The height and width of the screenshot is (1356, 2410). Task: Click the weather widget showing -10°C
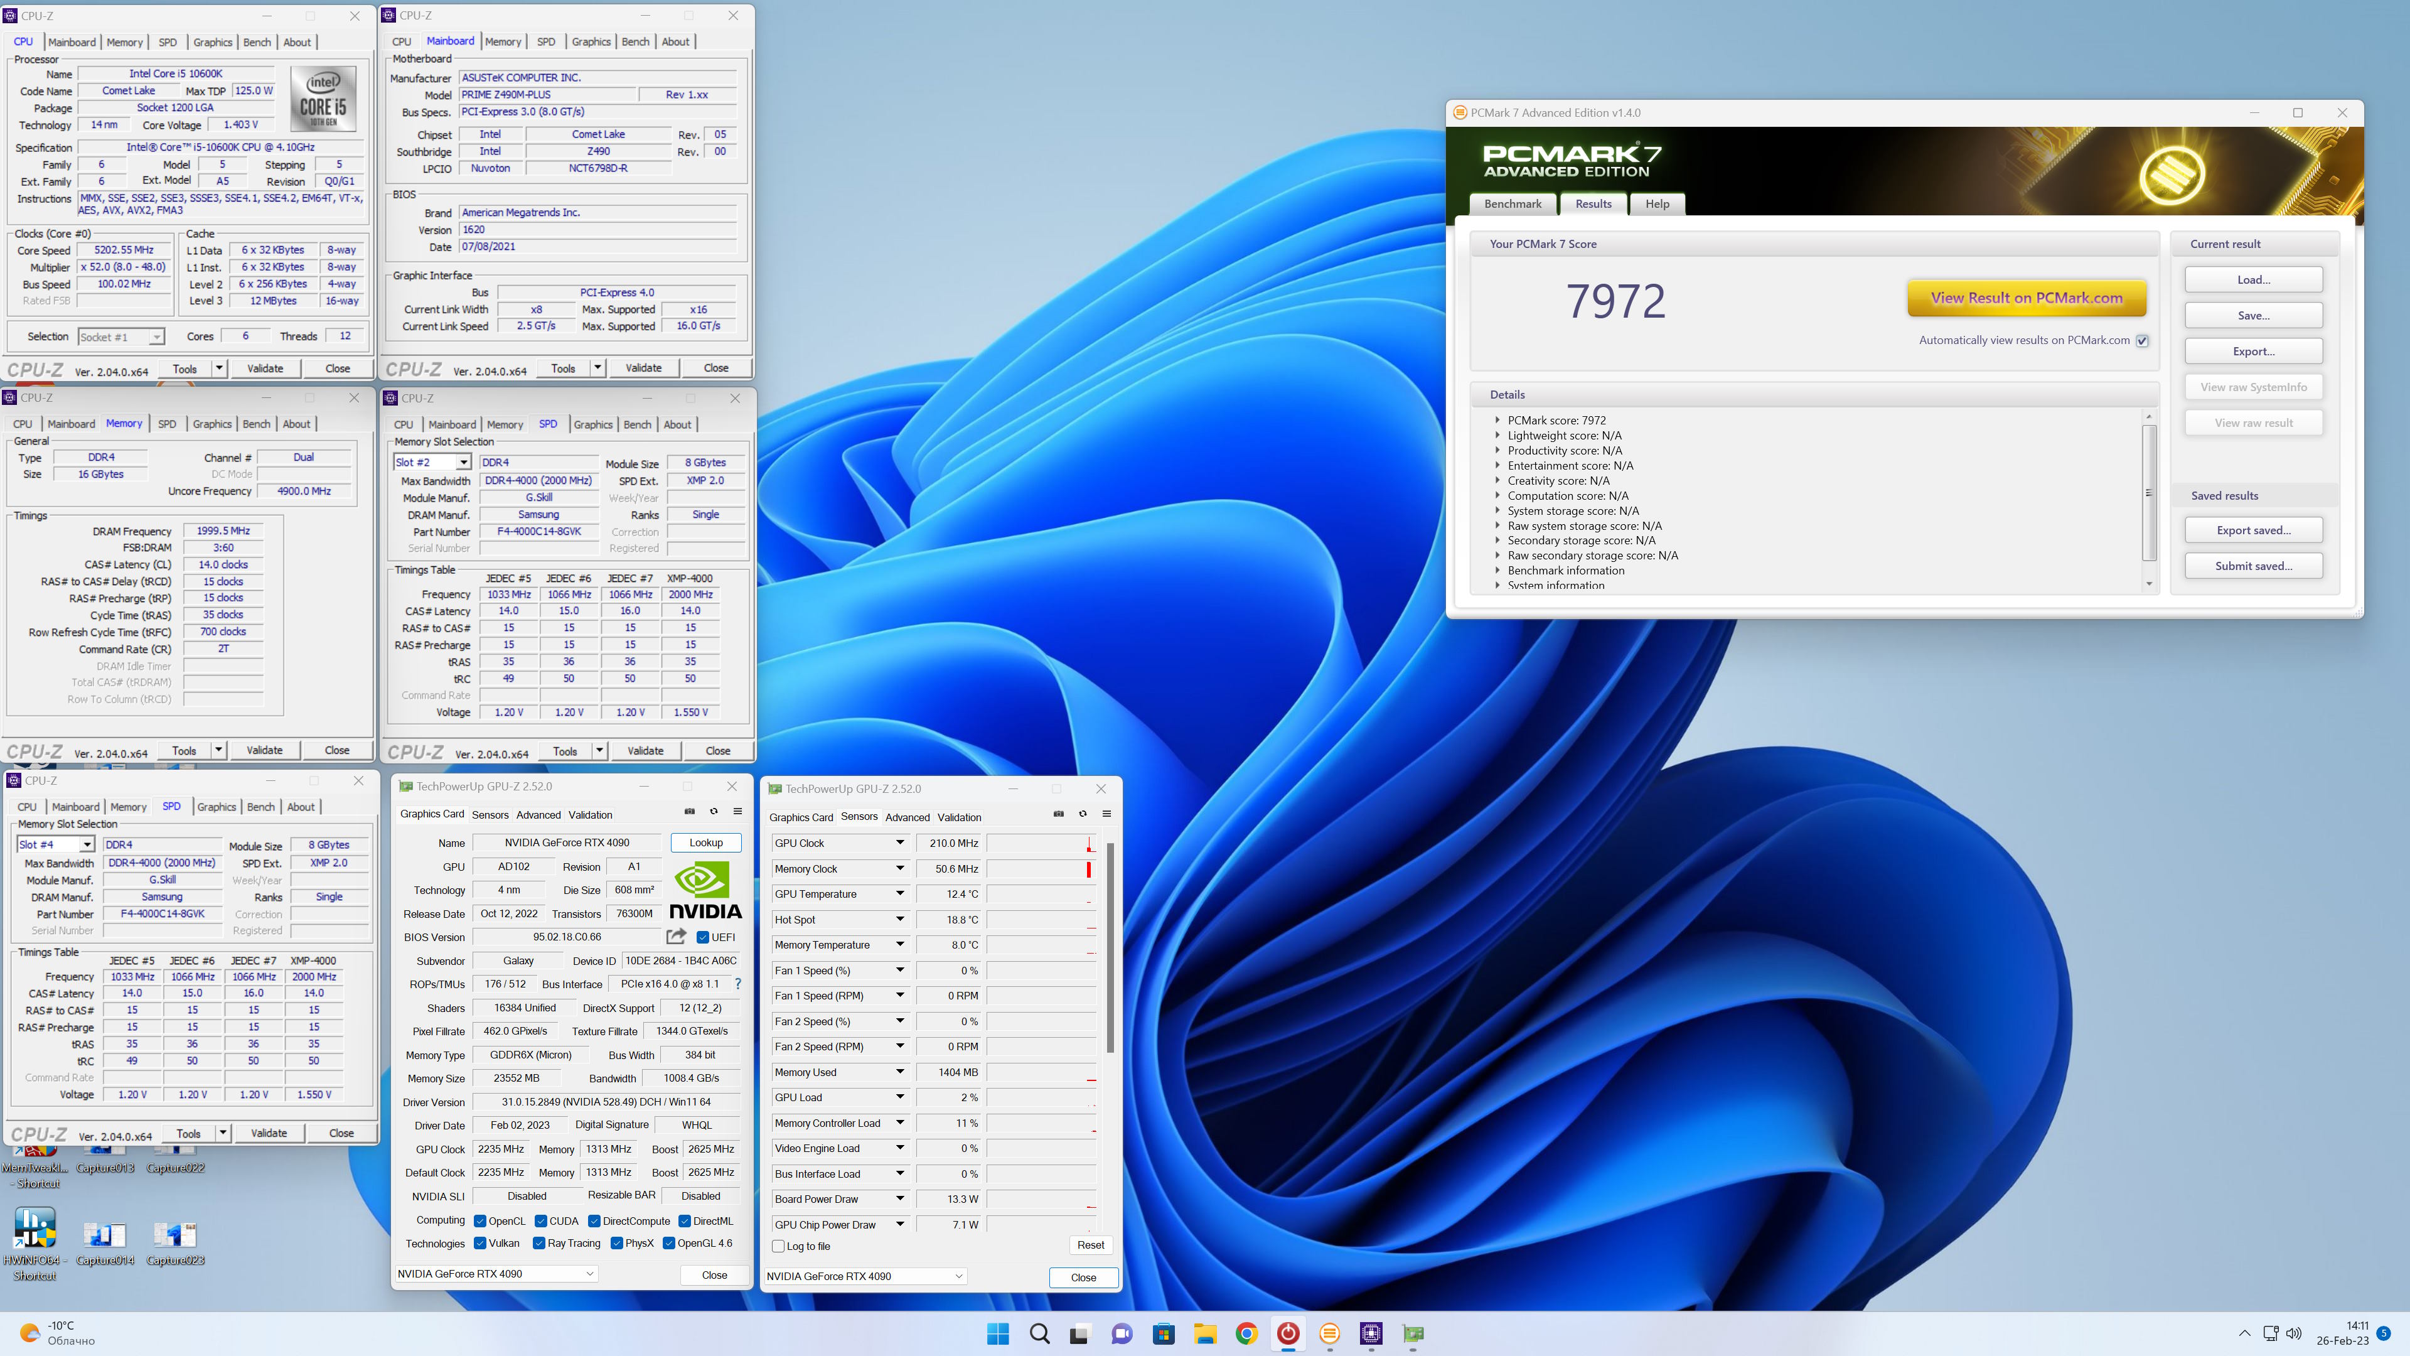coord(58,1333)
